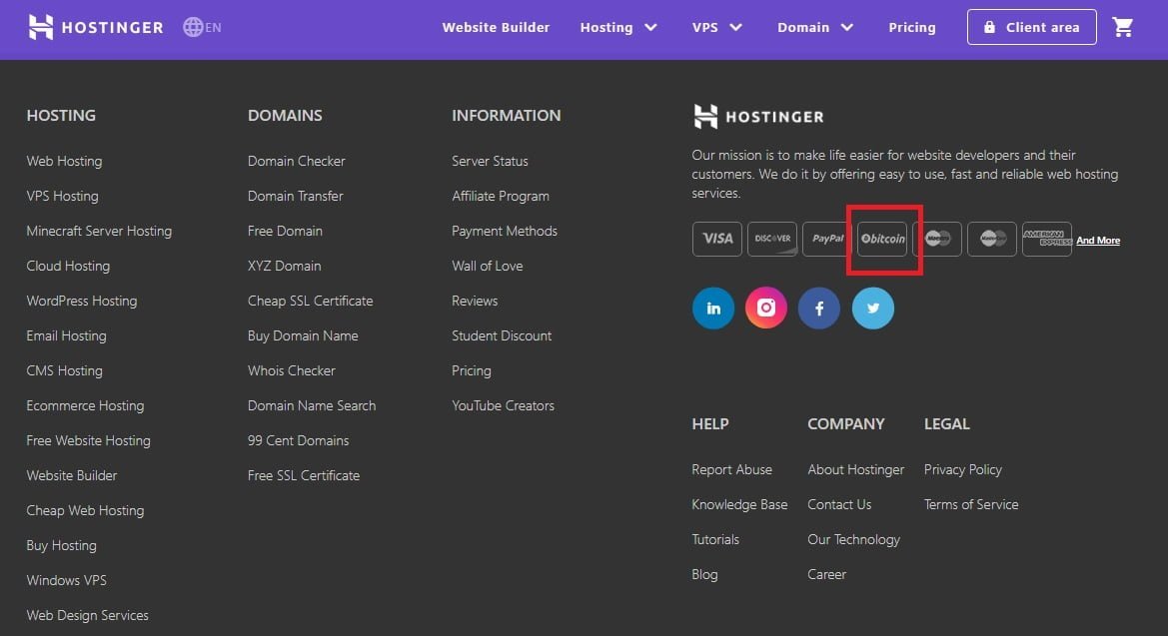Open the Student Discount link
Viewport: 1168px width, 636px height.
point(502,335)
